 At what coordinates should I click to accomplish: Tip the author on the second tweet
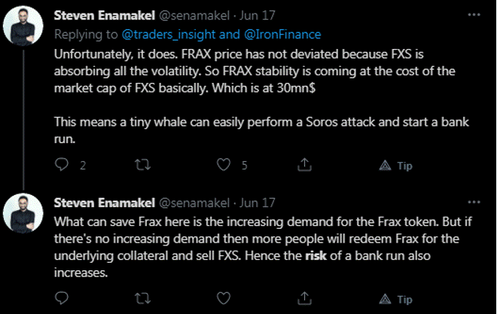(396, 299)
